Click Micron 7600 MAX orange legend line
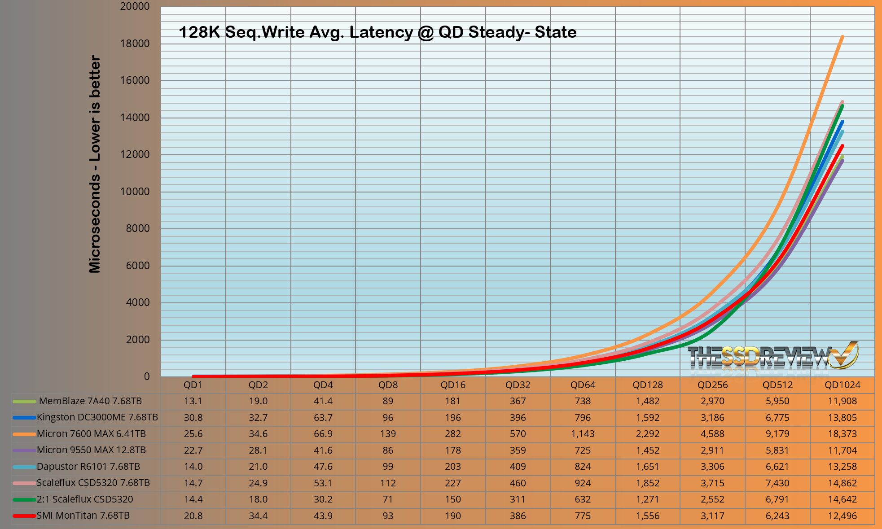The image size is (882, 529). (24, 434)
